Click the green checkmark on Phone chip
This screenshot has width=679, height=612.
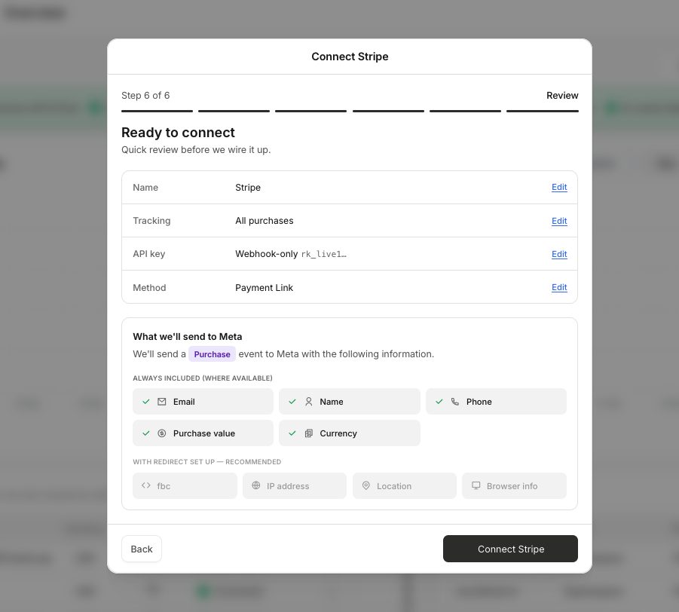click(439, 402)
